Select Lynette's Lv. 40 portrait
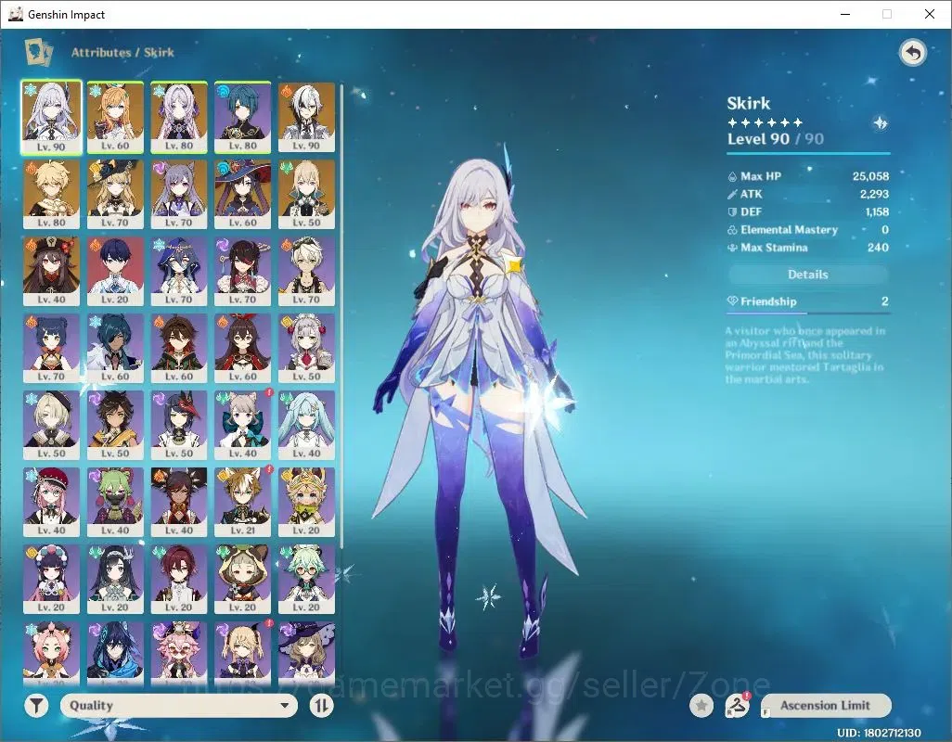This screenshot has width=952, height=742. click(243, 426)
